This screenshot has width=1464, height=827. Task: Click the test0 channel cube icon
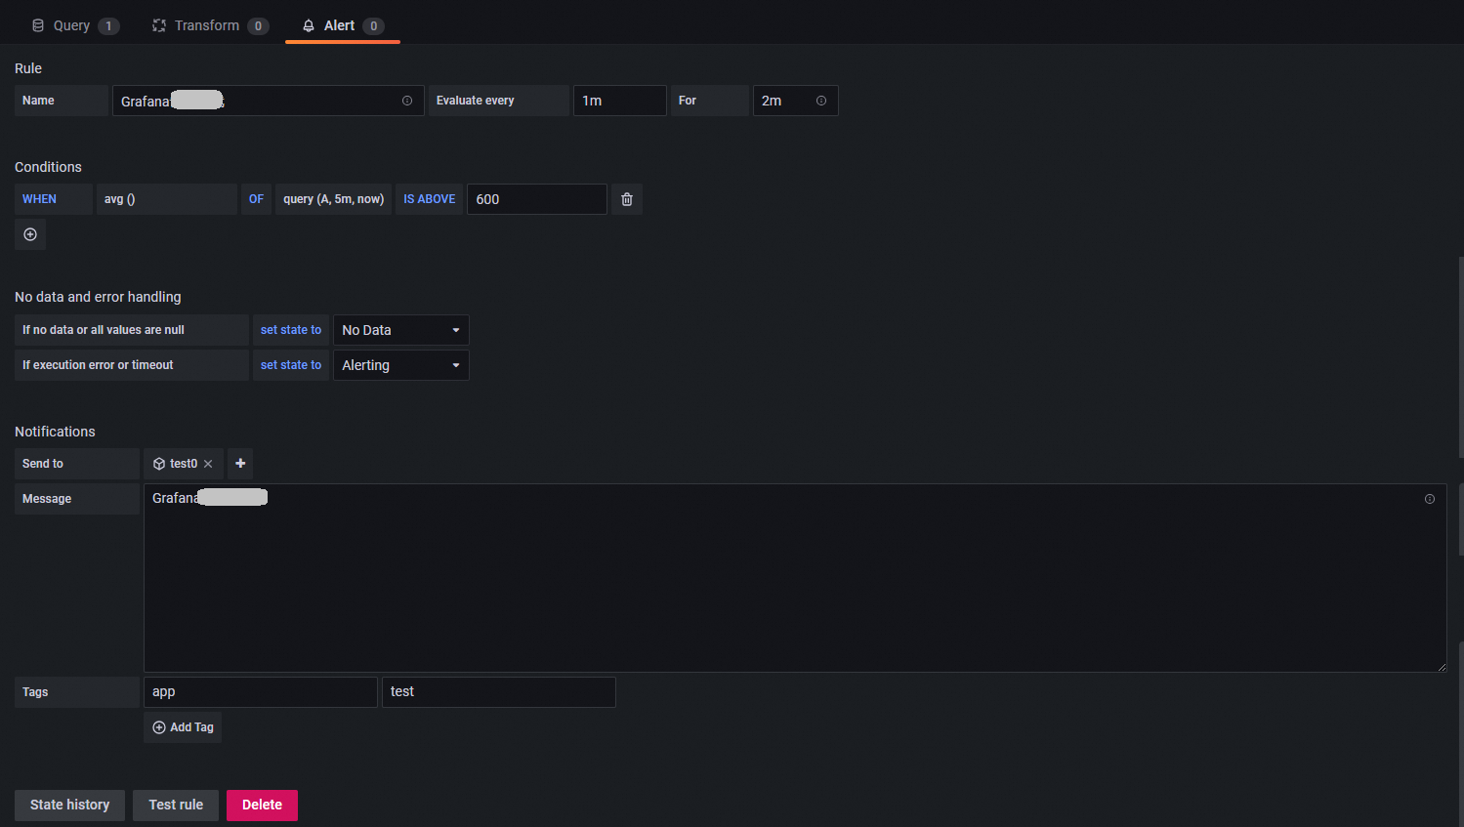[x=159, y=464]
